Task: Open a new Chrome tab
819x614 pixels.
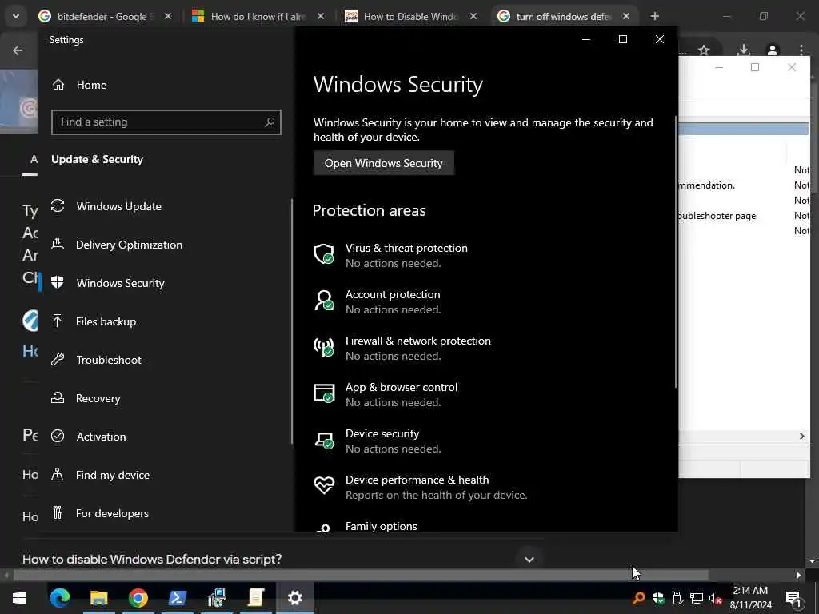Action: pyautogui.click(x=654, y=16)
